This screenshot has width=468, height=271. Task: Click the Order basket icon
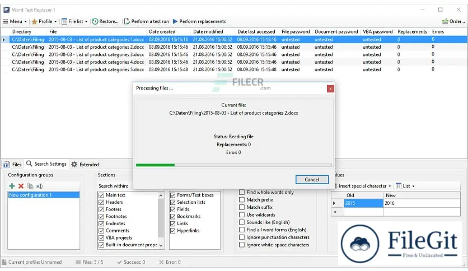[445, 21]
